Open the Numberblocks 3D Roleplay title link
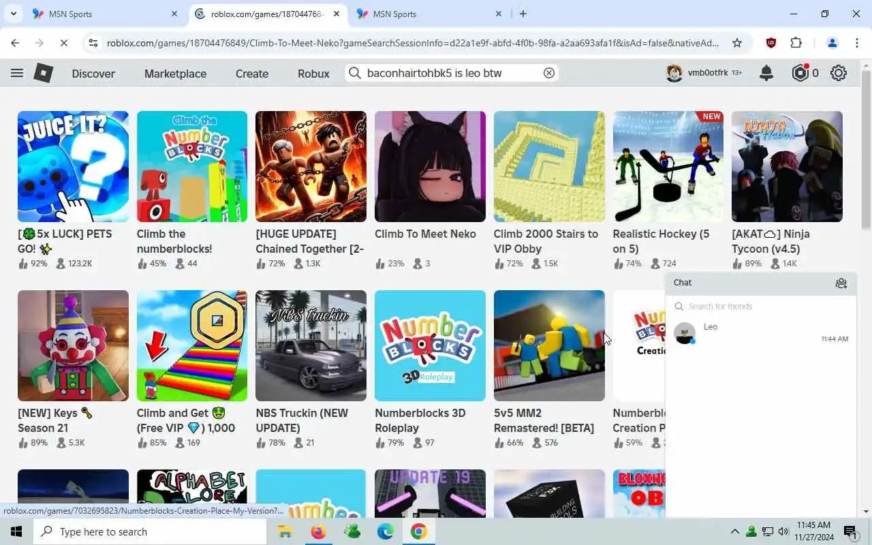 pyautogui.click(x=420, y=420)
